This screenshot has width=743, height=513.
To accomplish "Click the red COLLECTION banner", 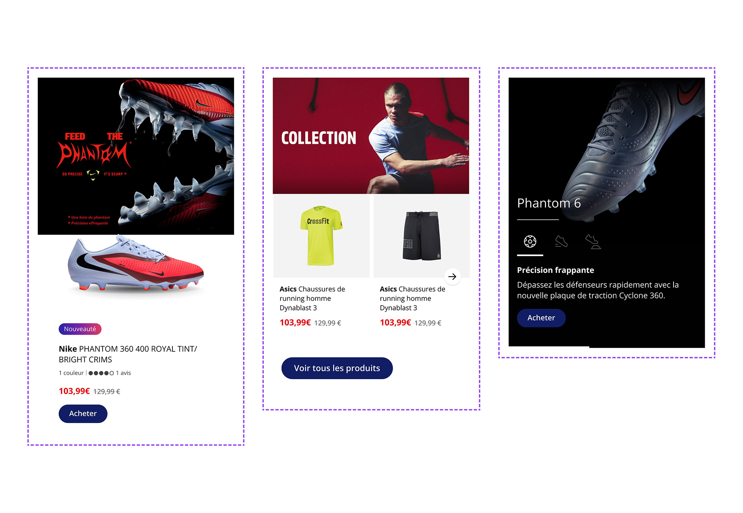I will tap(371, 136).
